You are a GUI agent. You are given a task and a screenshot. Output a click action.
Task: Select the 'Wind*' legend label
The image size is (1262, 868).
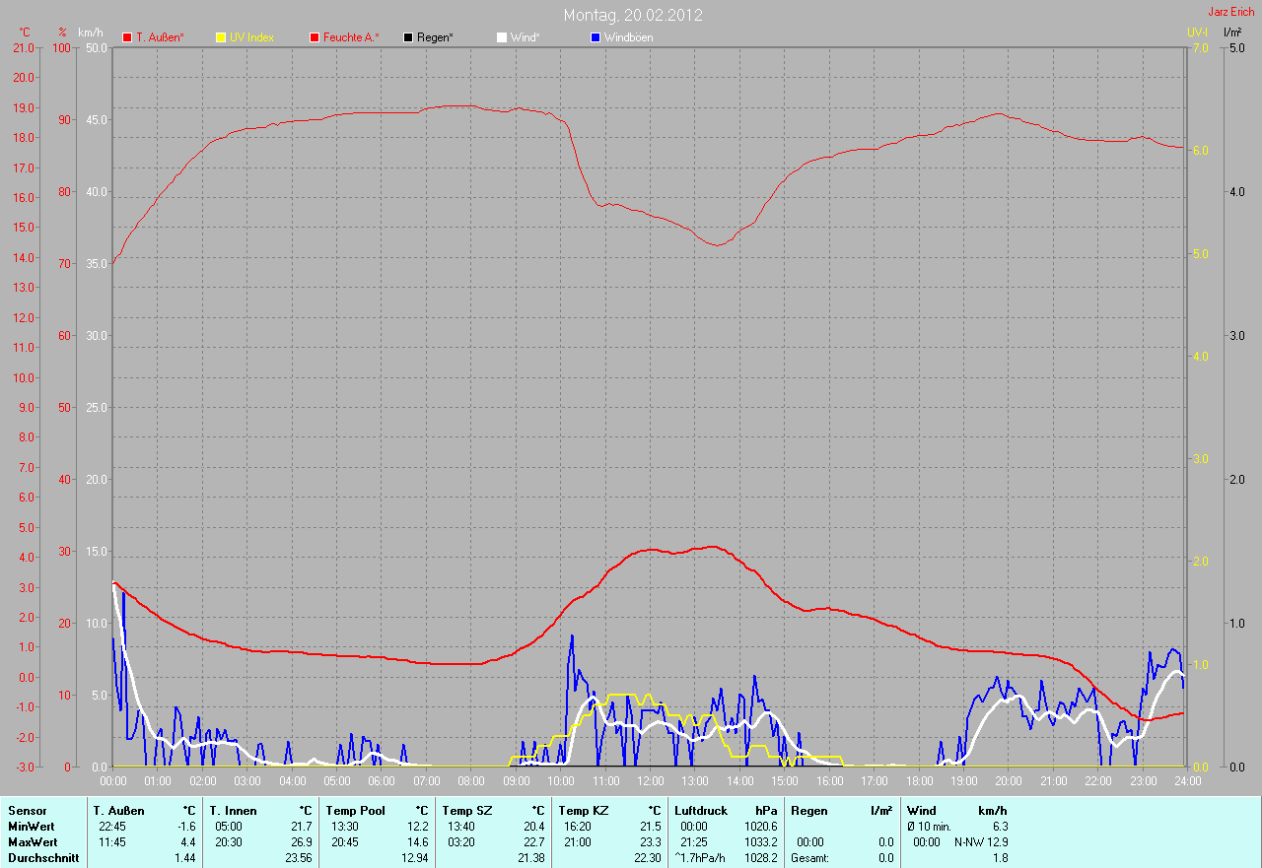point(525,37)
